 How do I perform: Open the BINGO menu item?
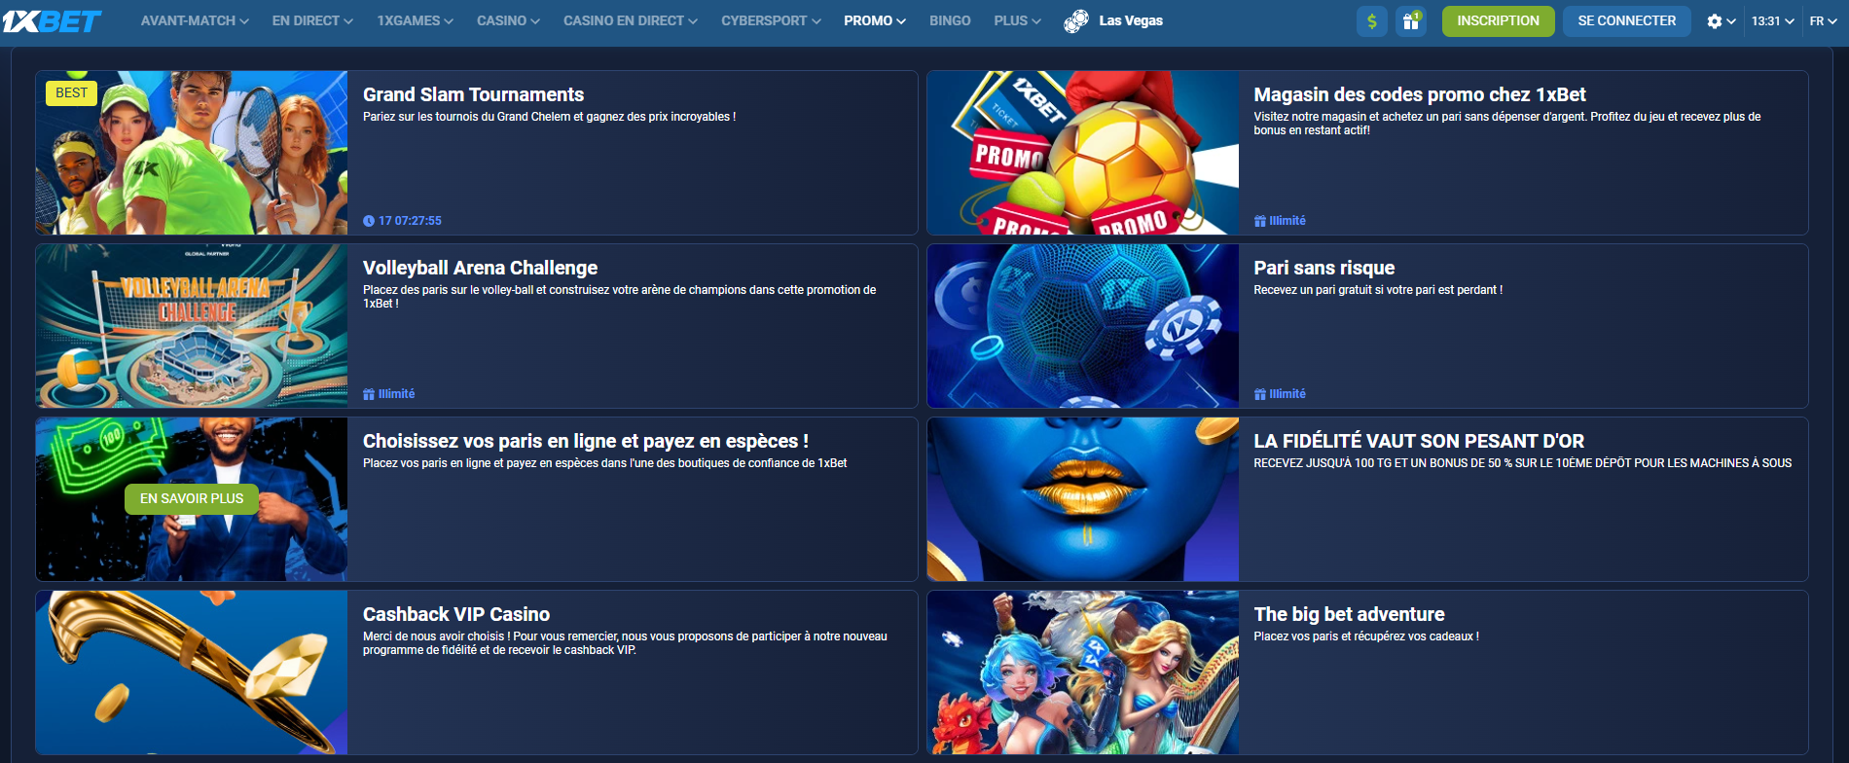tap(950, 20)
